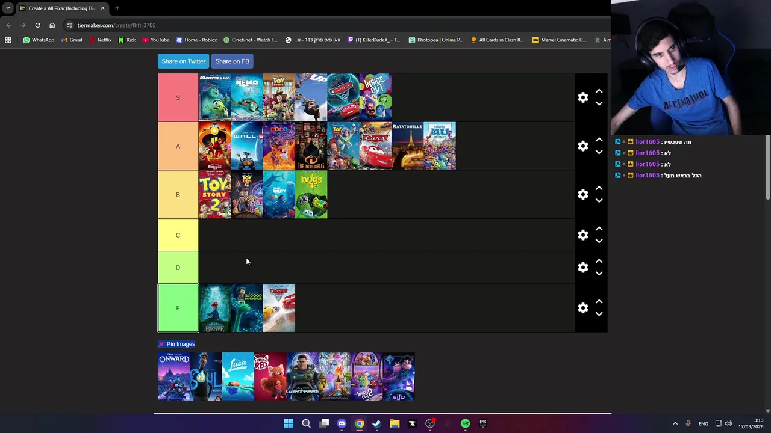Pick the Elio poster from unranked images
The height and width of the screenshot is (433, 771).
pyautogui.click(x=399, y=376)
